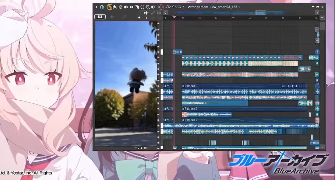The width and height of the screenshot is (335, 180).
Task: Open the Arrangement breadcrumb
Action: (x=198, y=7)
